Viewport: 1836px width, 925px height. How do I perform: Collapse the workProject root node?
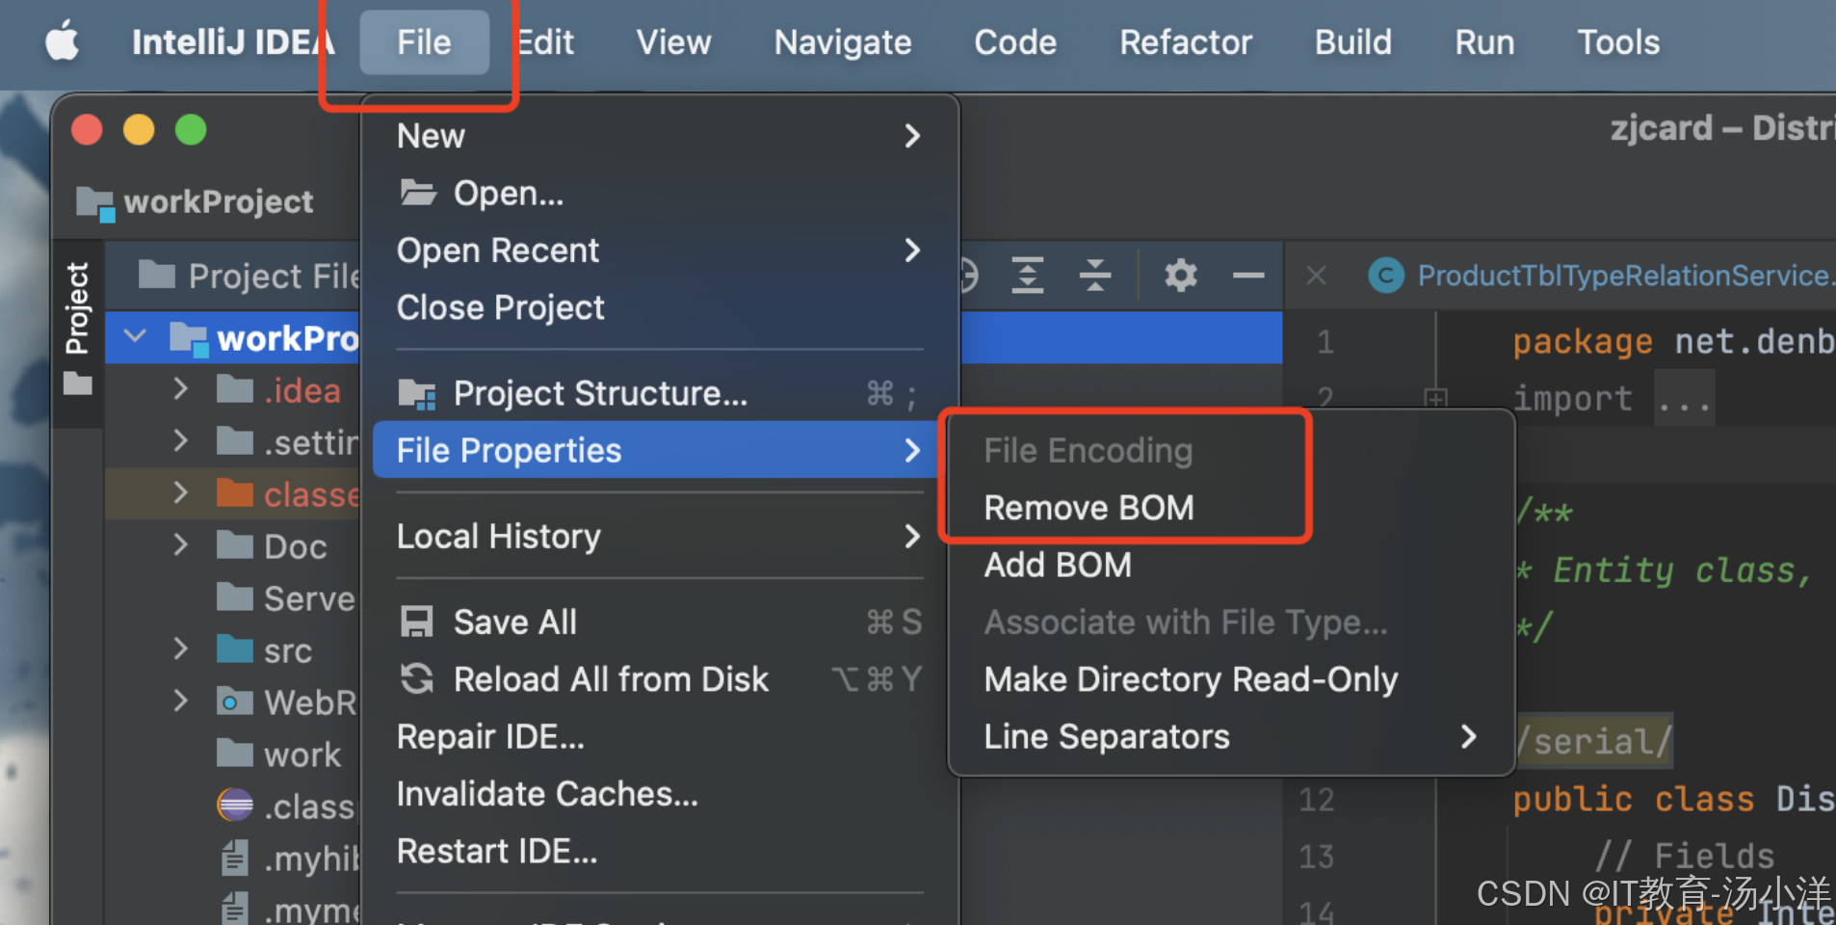click(x=136, y=337)
